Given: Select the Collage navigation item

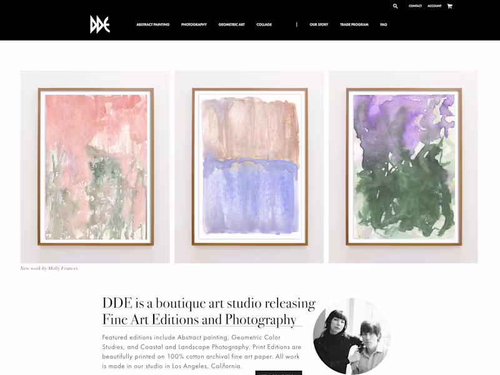Looking at the screenshot, I should [x=264, y=24].
